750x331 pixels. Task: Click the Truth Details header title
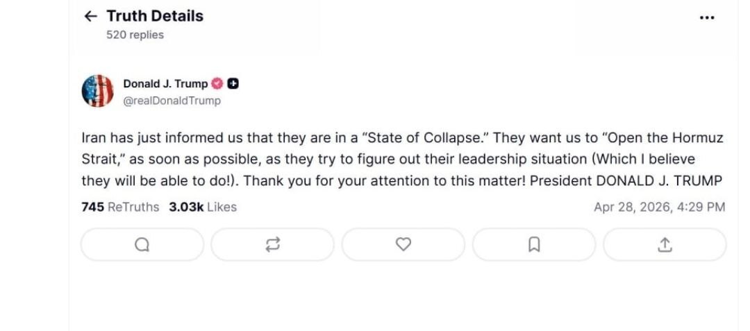[155, 16]
